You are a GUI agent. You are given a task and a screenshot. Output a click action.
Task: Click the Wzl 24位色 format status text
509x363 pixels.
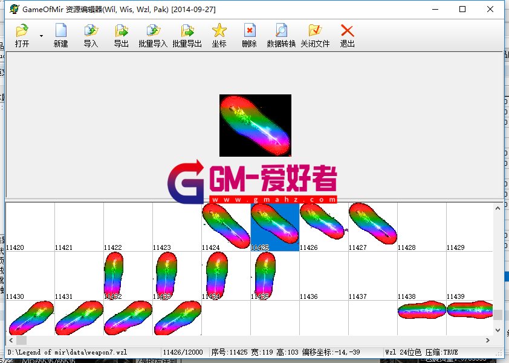(403, 352)
